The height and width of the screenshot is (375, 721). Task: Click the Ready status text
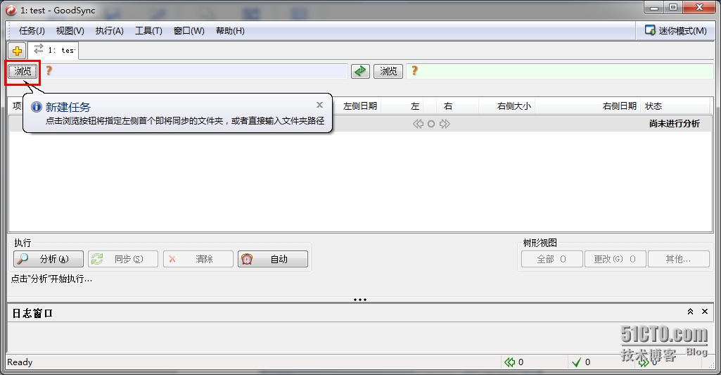coord(20,362)
